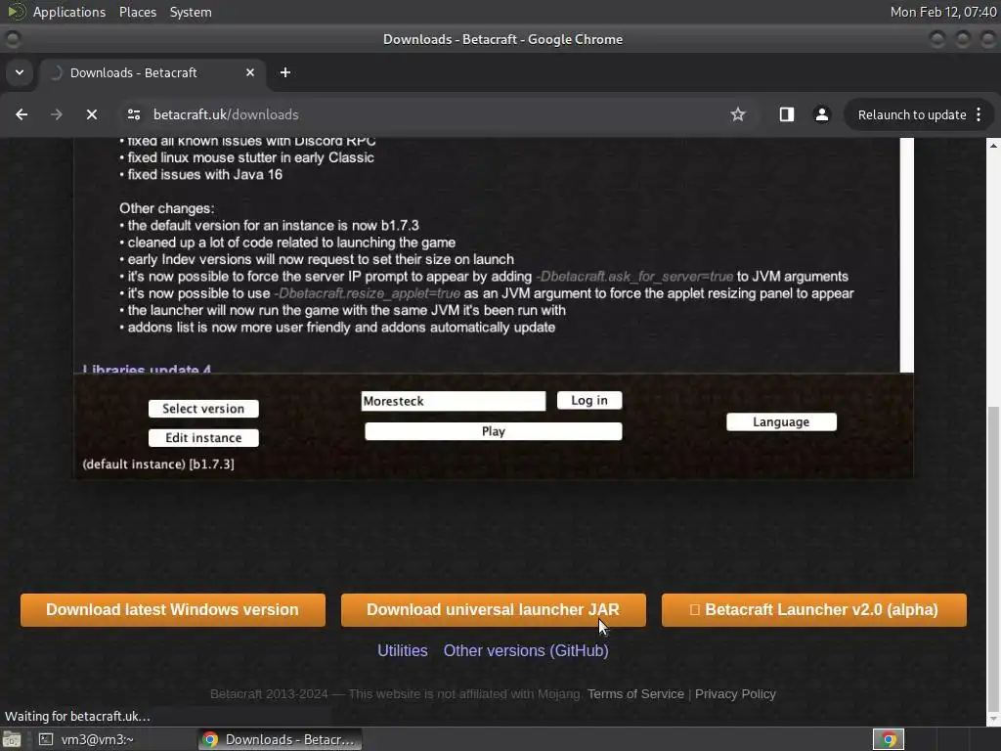Expand the tab search dropdown arrow

coord(20,72)
